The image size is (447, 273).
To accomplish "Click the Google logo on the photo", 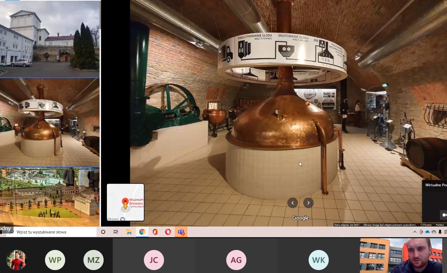I will tap(300, 218).
